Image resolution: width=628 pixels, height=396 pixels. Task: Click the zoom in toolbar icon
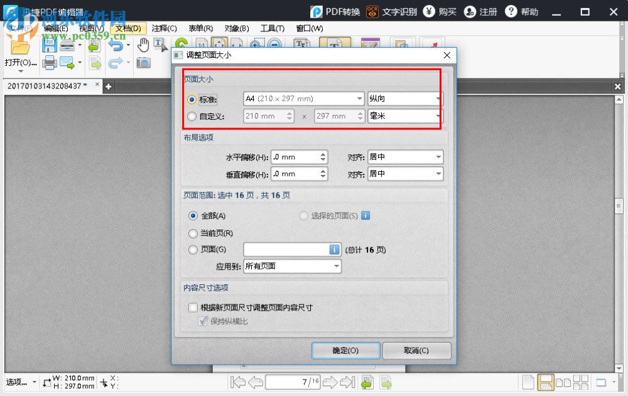255,43
